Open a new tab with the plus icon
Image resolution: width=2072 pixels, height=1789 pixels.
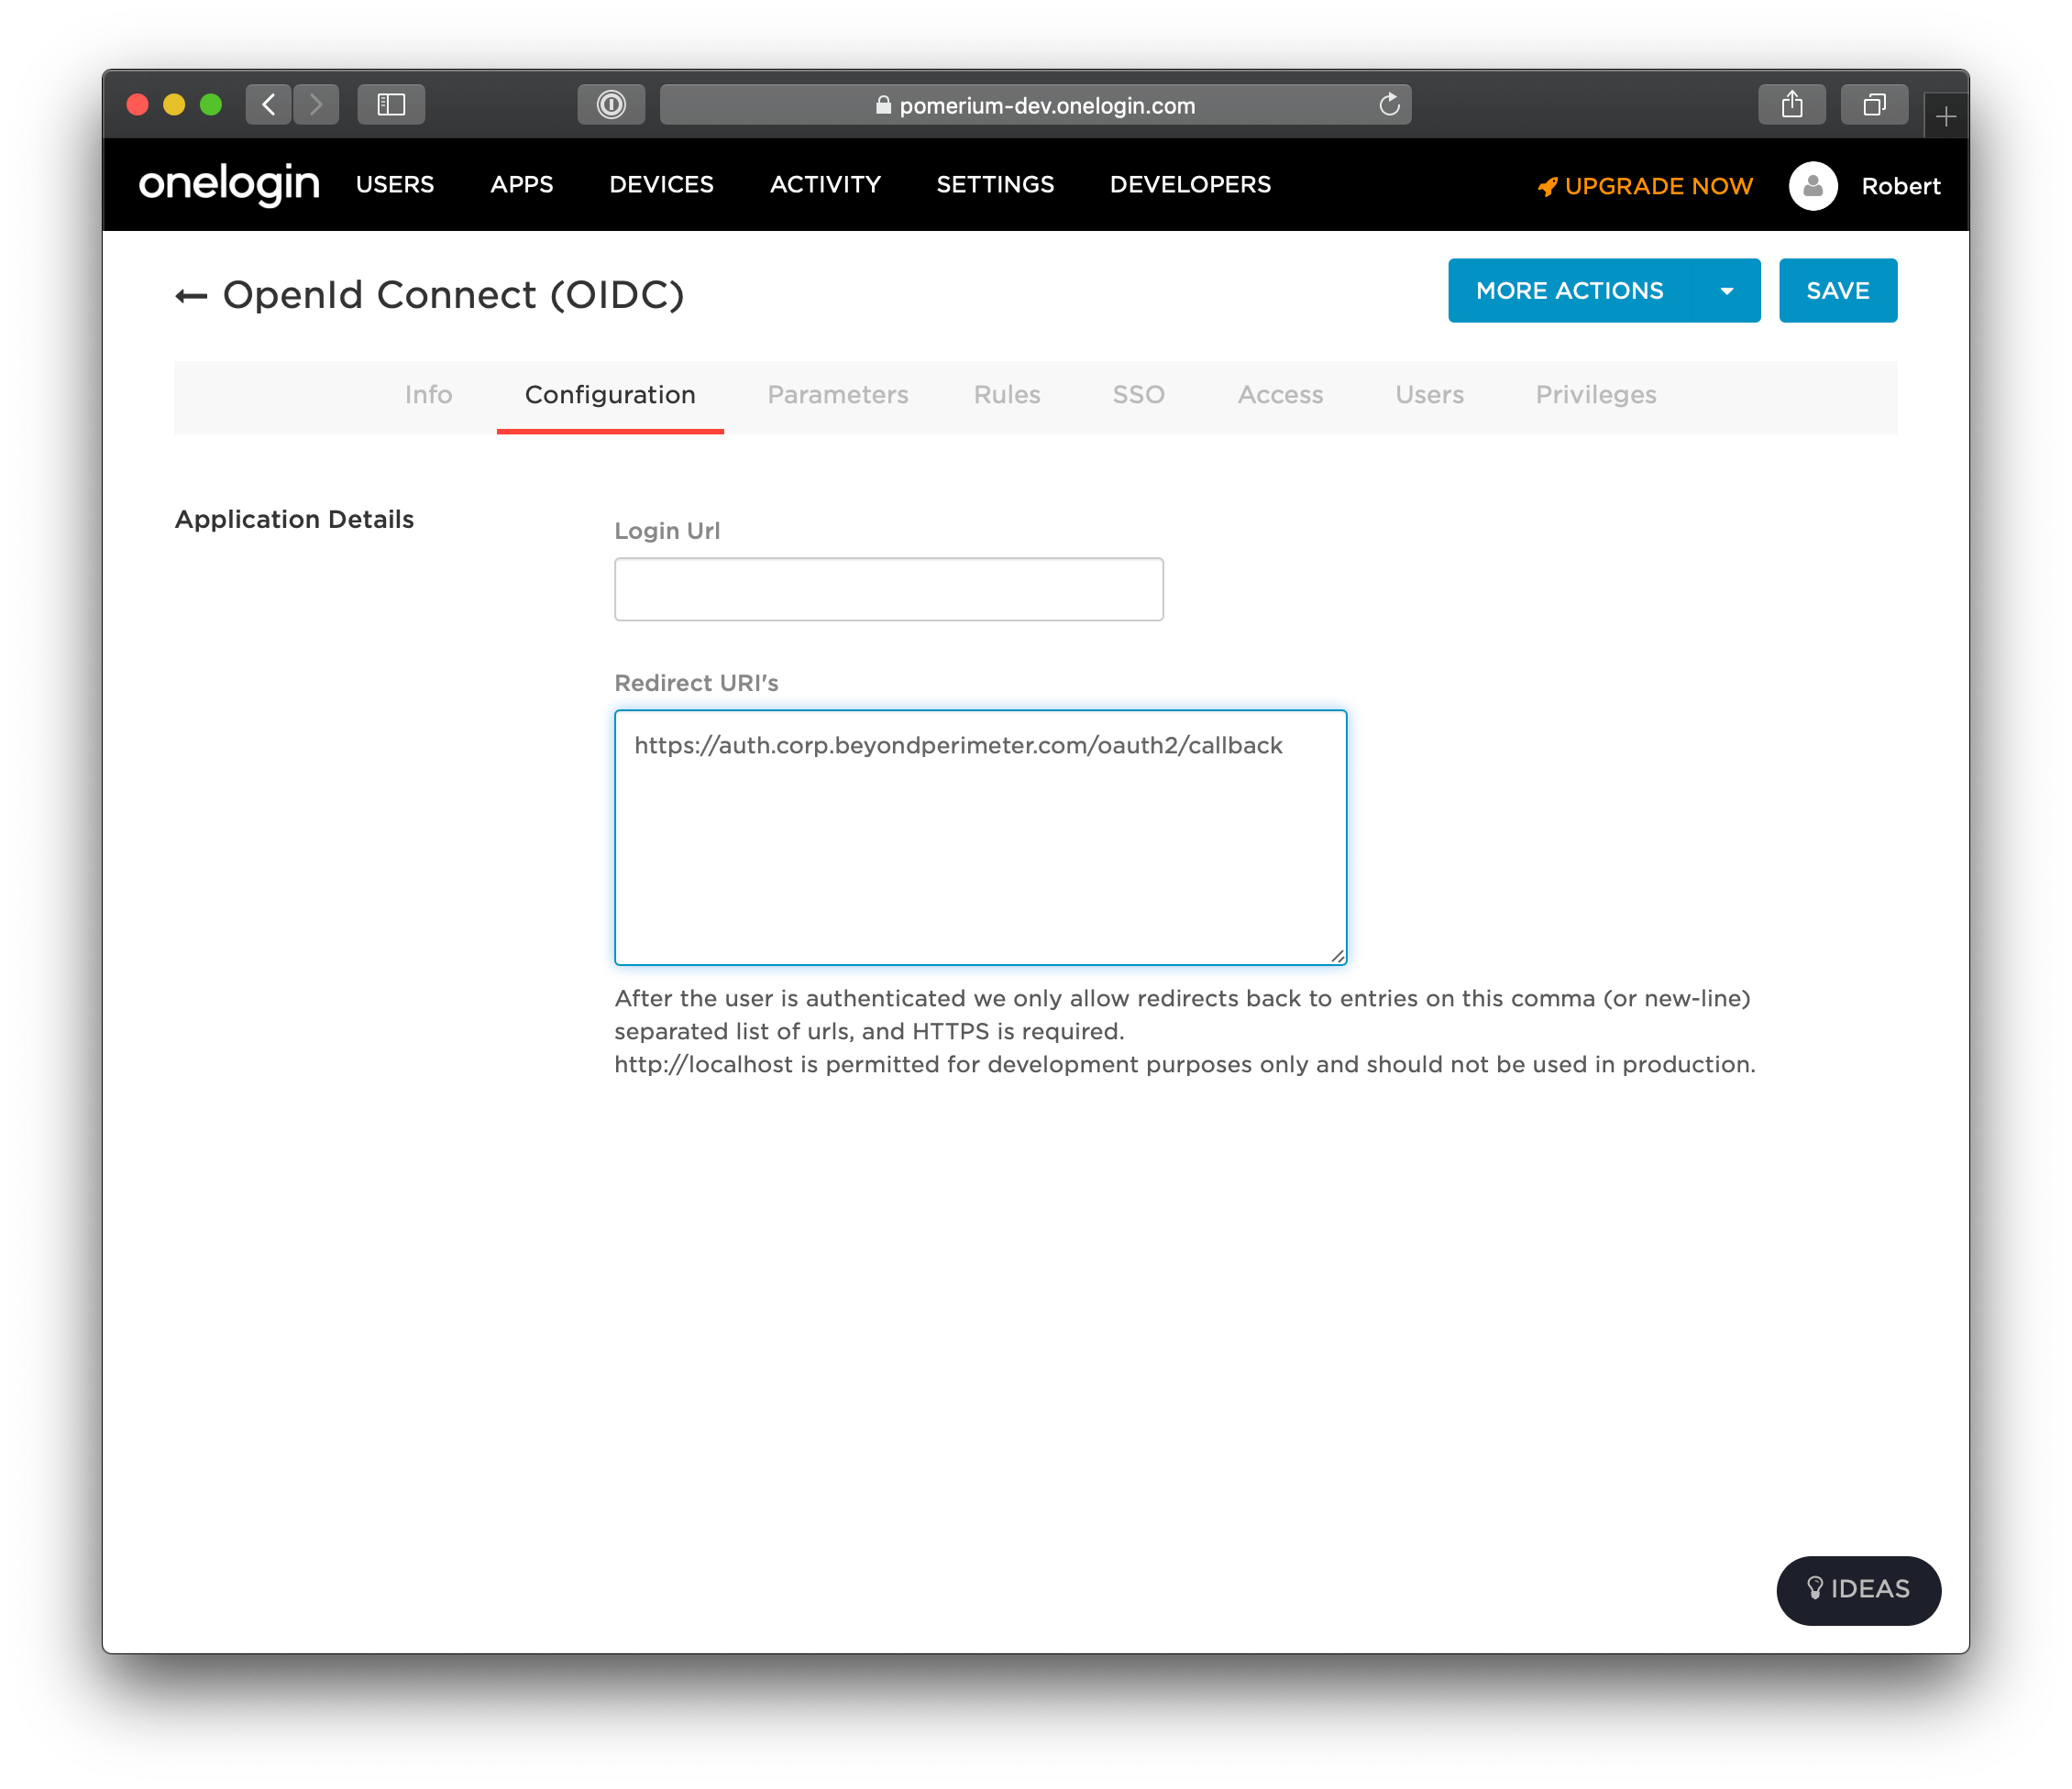[1945, 117]
